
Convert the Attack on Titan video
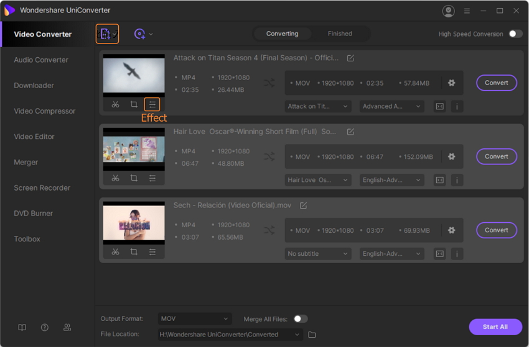[x=496, y=83]
